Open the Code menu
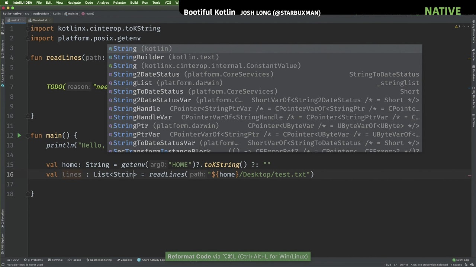The width and height of the screenshot is (476, 267). click(x=89, y=3)
